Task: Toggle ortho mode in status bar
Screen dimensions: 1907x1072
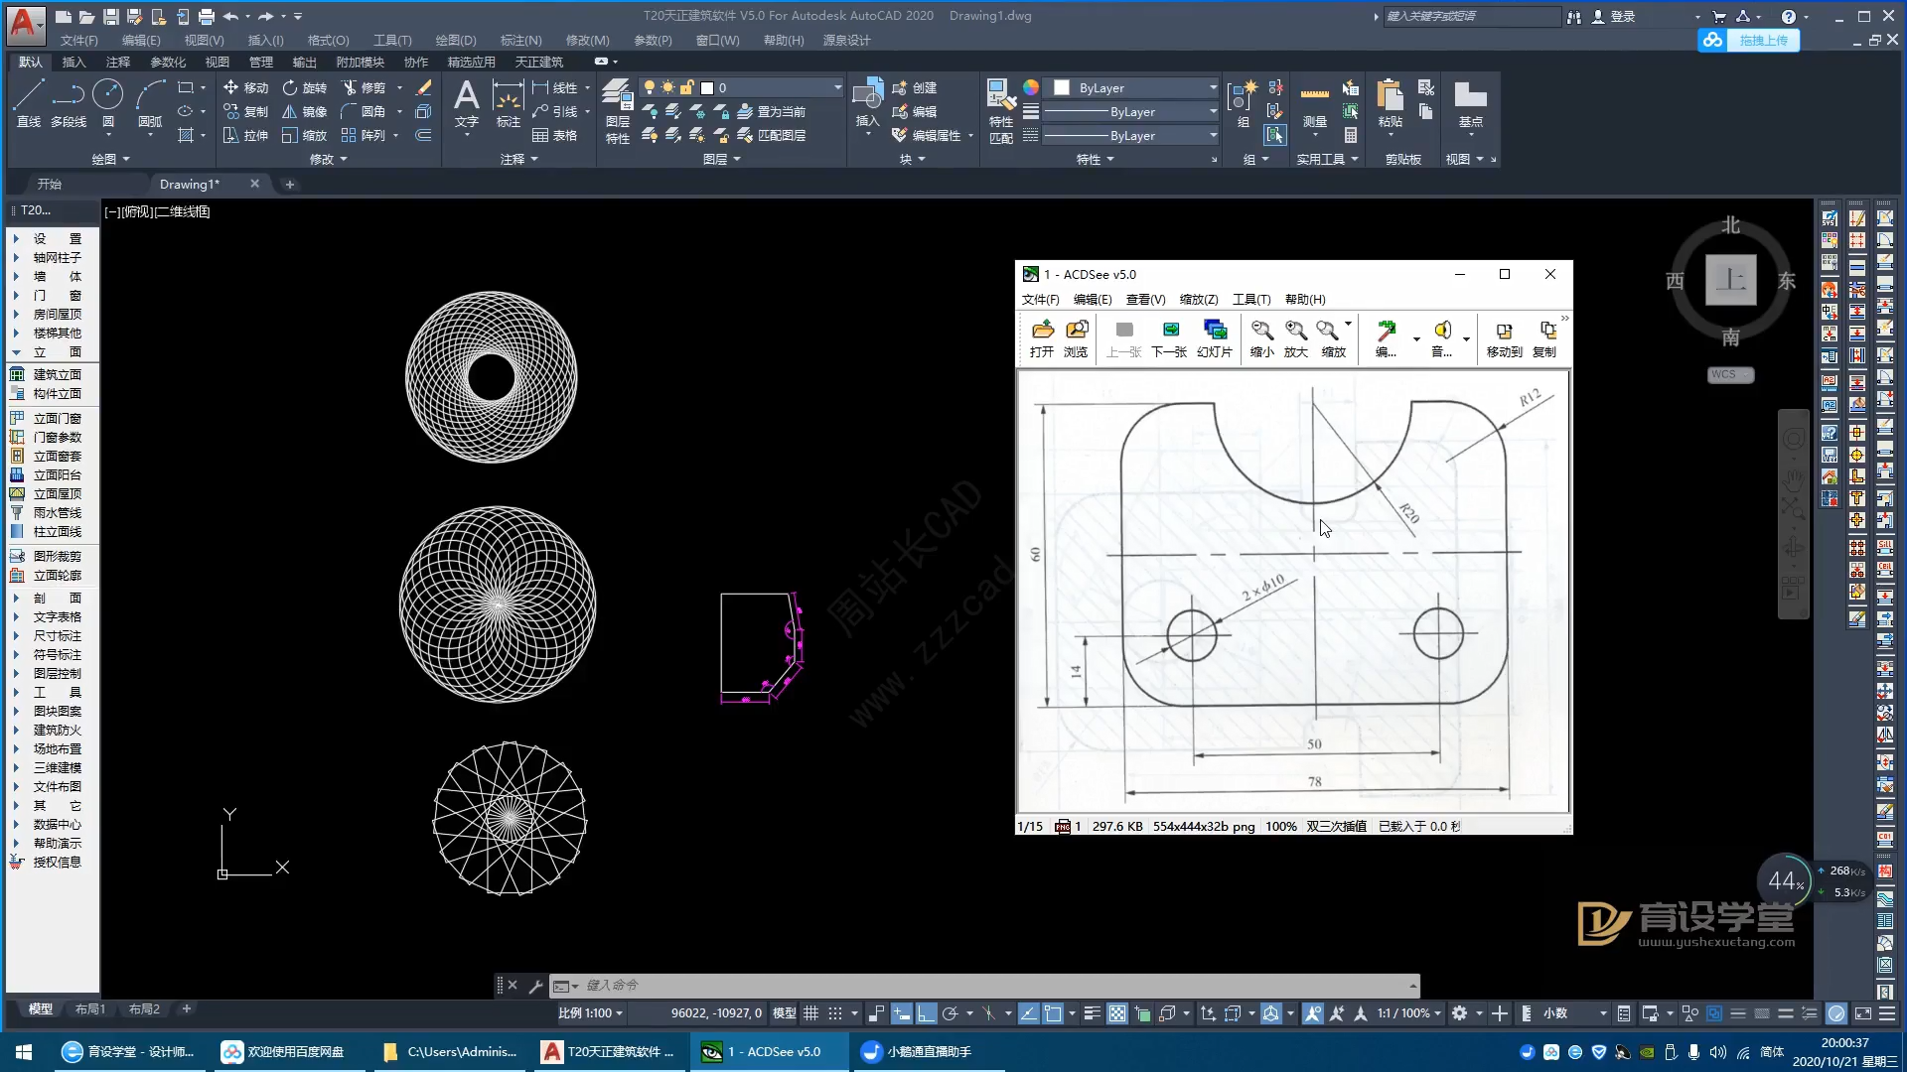Action: (926, 1013)
